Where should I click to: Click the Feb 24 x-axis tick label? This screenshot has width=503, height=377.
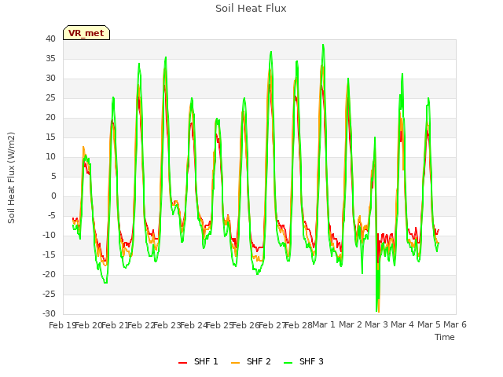click(193, 325)
